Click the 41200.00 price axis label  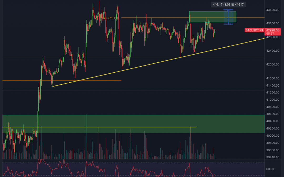coord(273,93)
